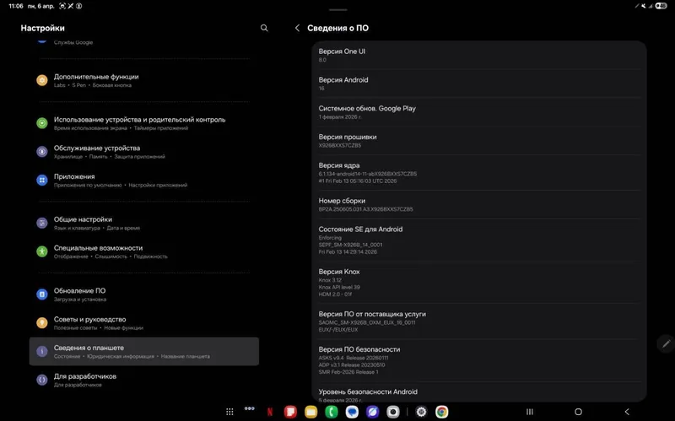Viewport: 675px width, 421px height.
Task: Tap Версия ядра entry
Action: click(x=479, y=173)
